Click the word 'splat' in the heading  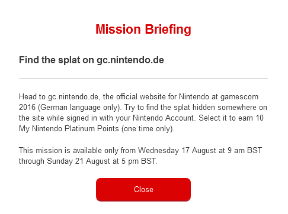[69, 60]
